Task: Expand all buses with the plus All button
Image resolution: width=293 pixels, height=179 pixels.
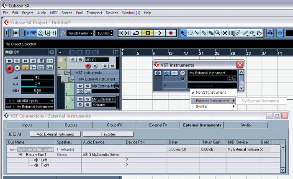Action: pos(10,134)
